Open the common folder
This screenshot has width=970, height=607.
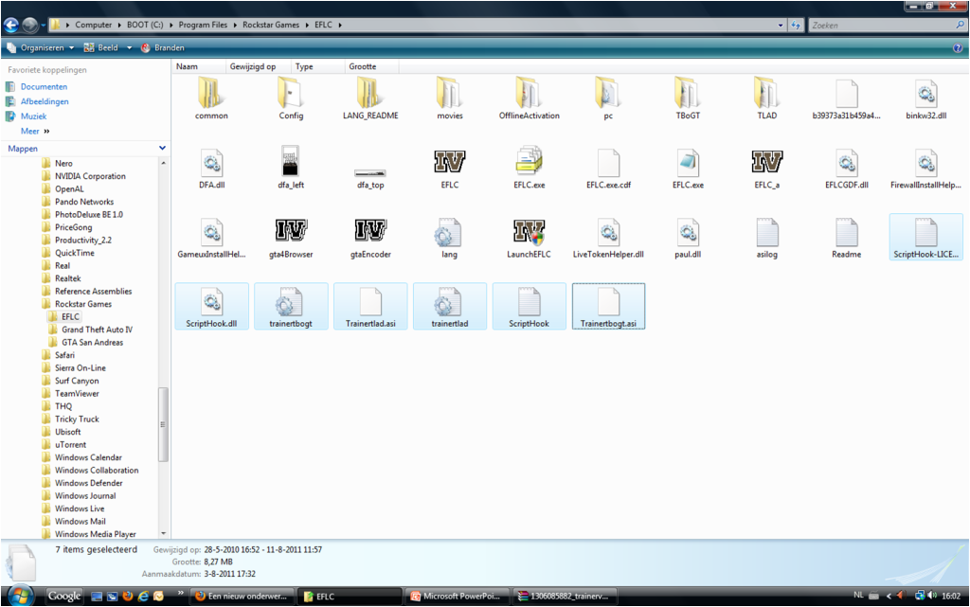(211, 98)
